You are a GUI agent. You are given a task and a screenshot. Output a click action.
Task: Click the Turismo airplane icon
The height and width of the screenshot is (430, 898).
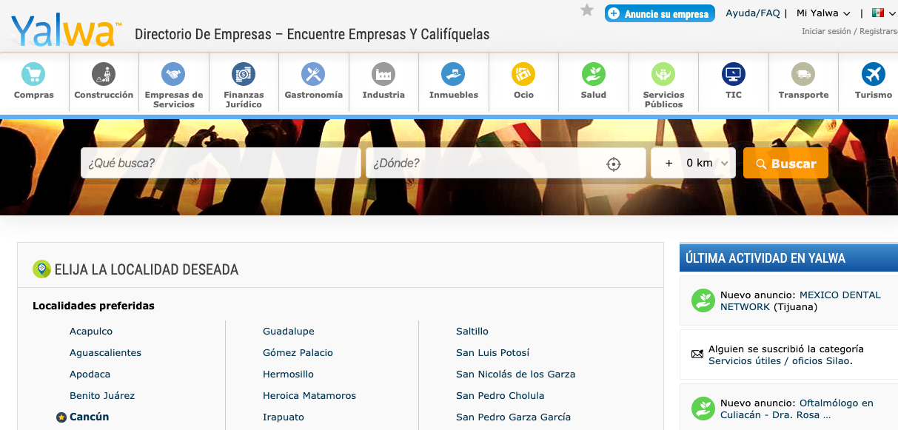[x=874, y=74]
